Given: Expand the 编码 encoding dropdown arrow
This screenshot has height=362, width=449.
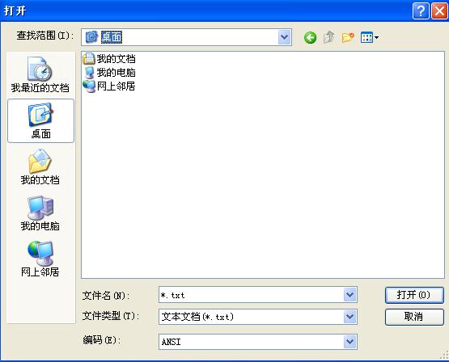Looking at the screenshot, I should [x=350, y=342].
